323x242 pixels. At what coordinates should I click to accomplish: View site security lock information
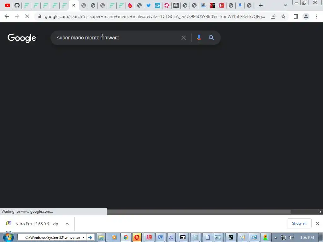point(40,16)
